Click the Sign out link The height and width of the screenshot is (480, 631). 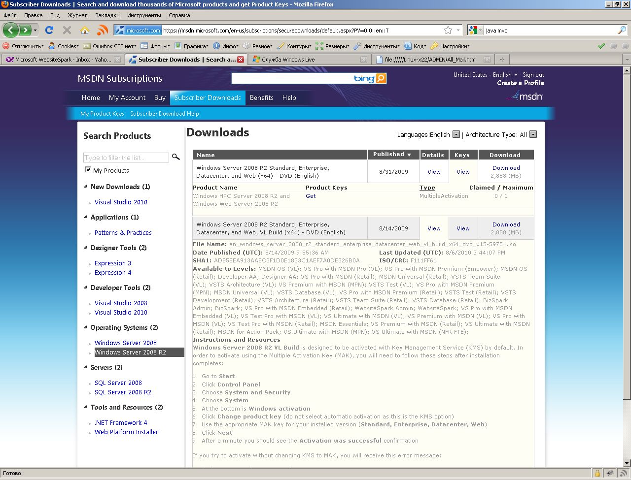coord(533,75)
